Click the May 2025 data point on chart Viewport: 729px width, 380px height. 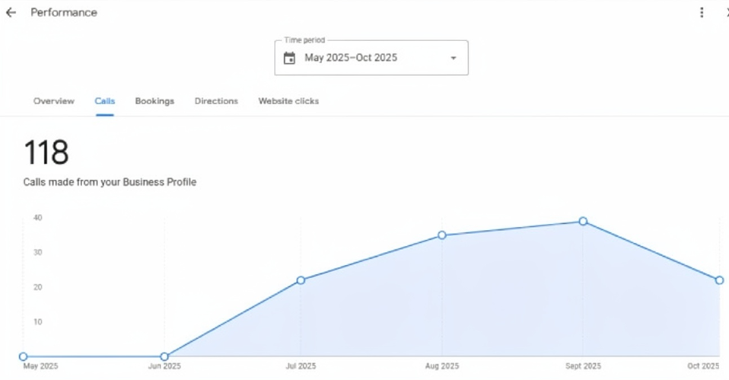coord(23,356)
